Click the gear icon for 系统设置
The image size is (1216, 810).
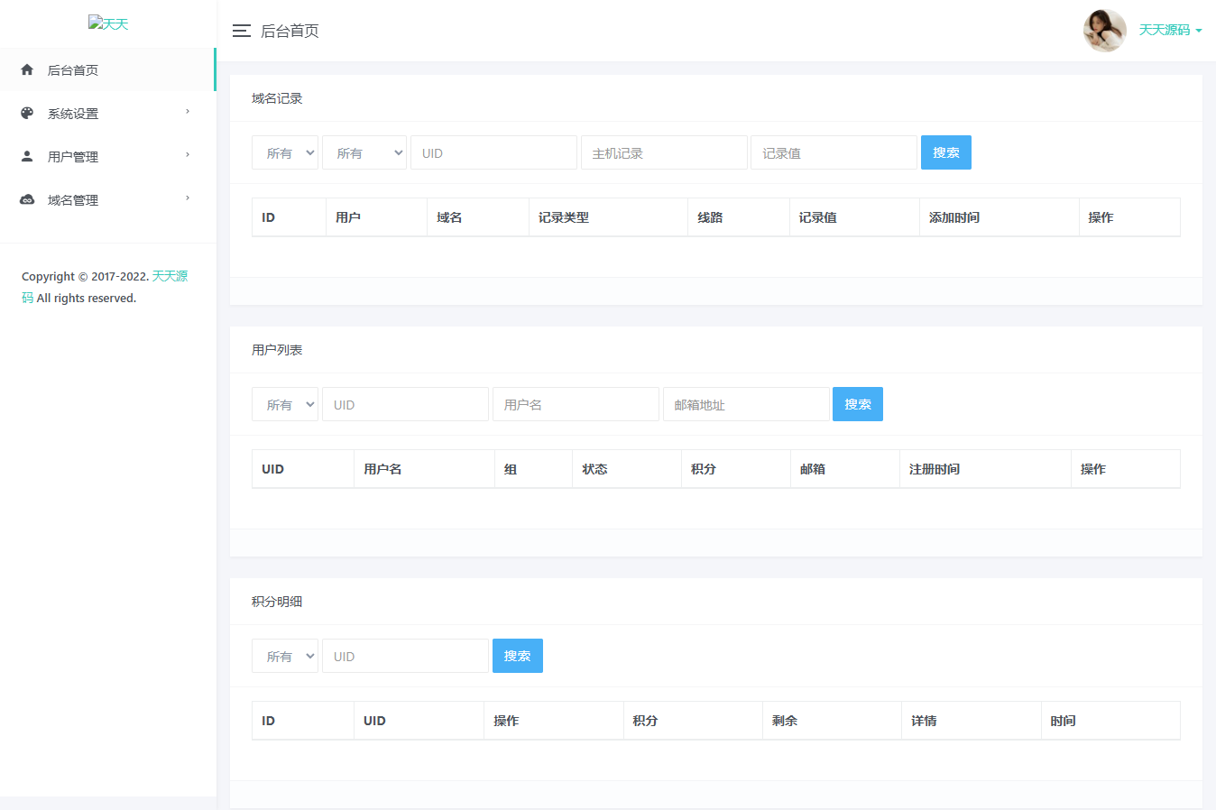(x=27, y=112)
